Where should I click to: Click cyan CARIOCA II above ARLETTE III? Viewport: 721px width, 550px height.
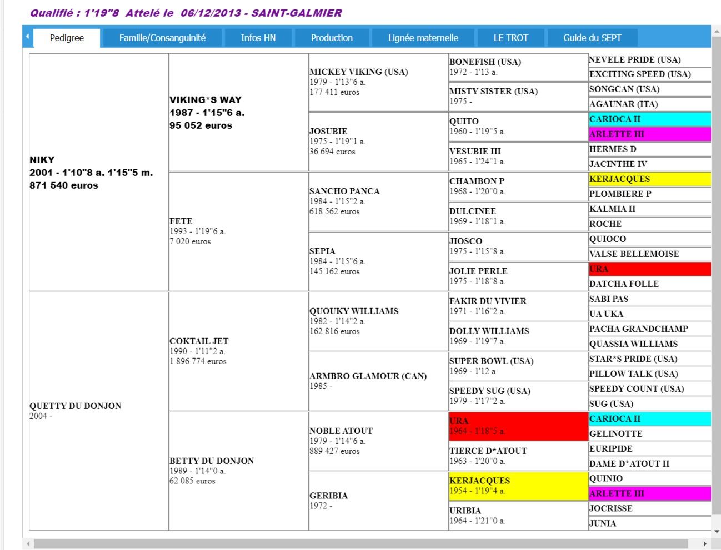click(650, 119)
